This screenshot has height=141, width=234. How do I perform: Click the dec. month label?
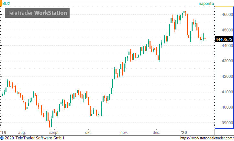point(156,133)
